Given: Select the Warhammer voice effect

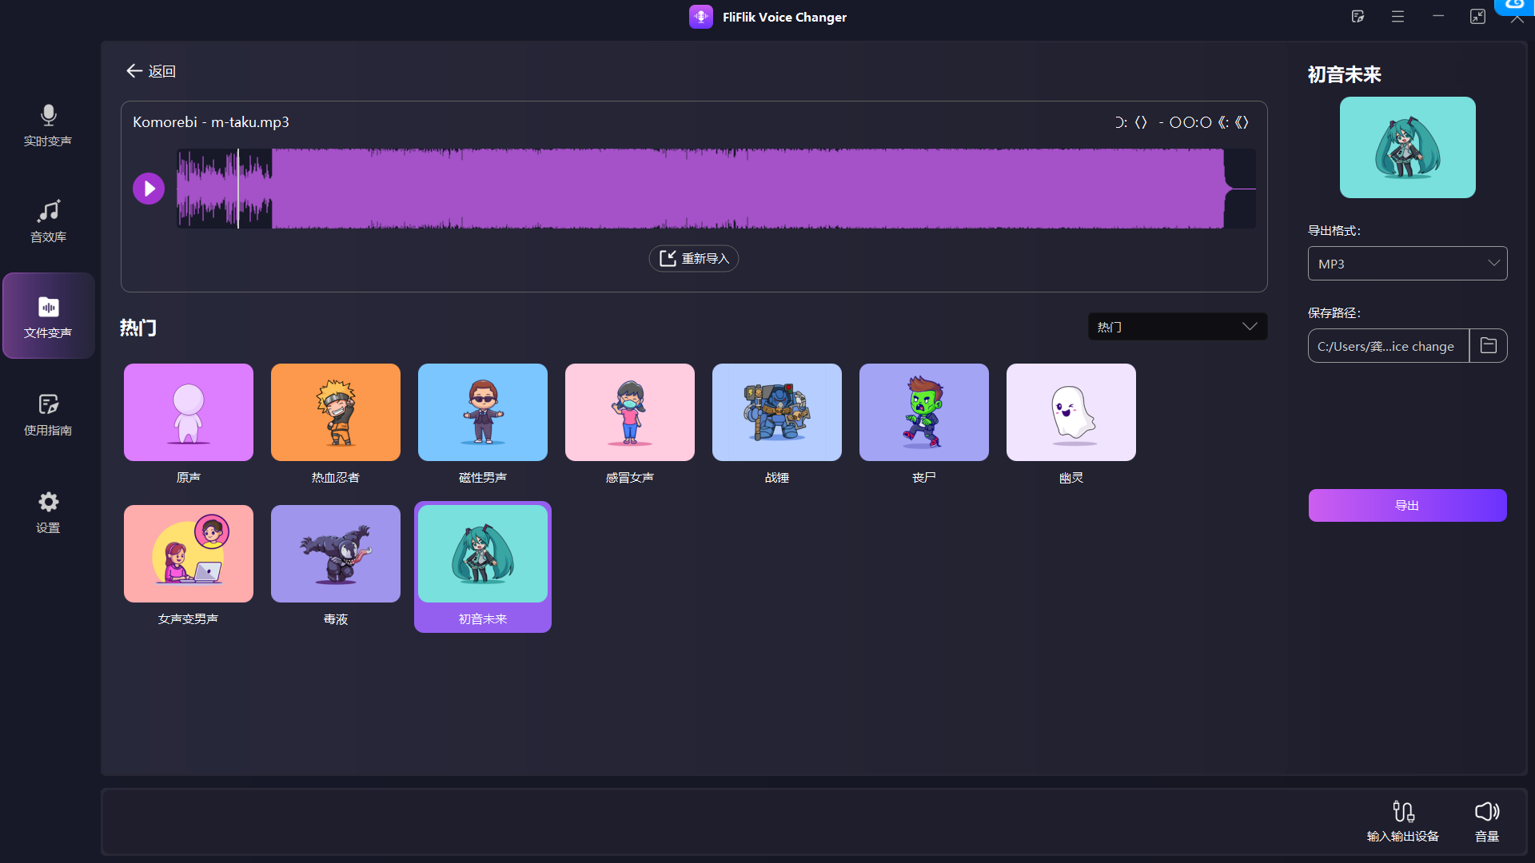Looking at the screenshot, I should (x=776, y=412).
